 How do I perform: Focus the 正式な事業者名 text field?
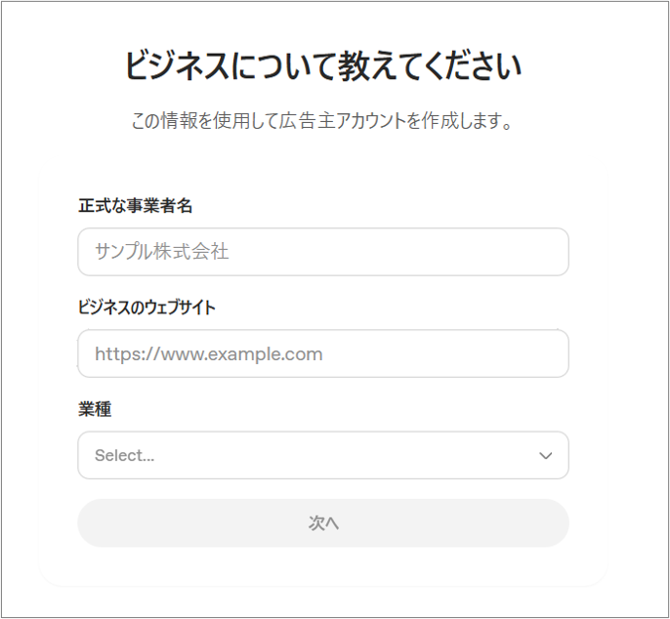(x=323, y=252)
